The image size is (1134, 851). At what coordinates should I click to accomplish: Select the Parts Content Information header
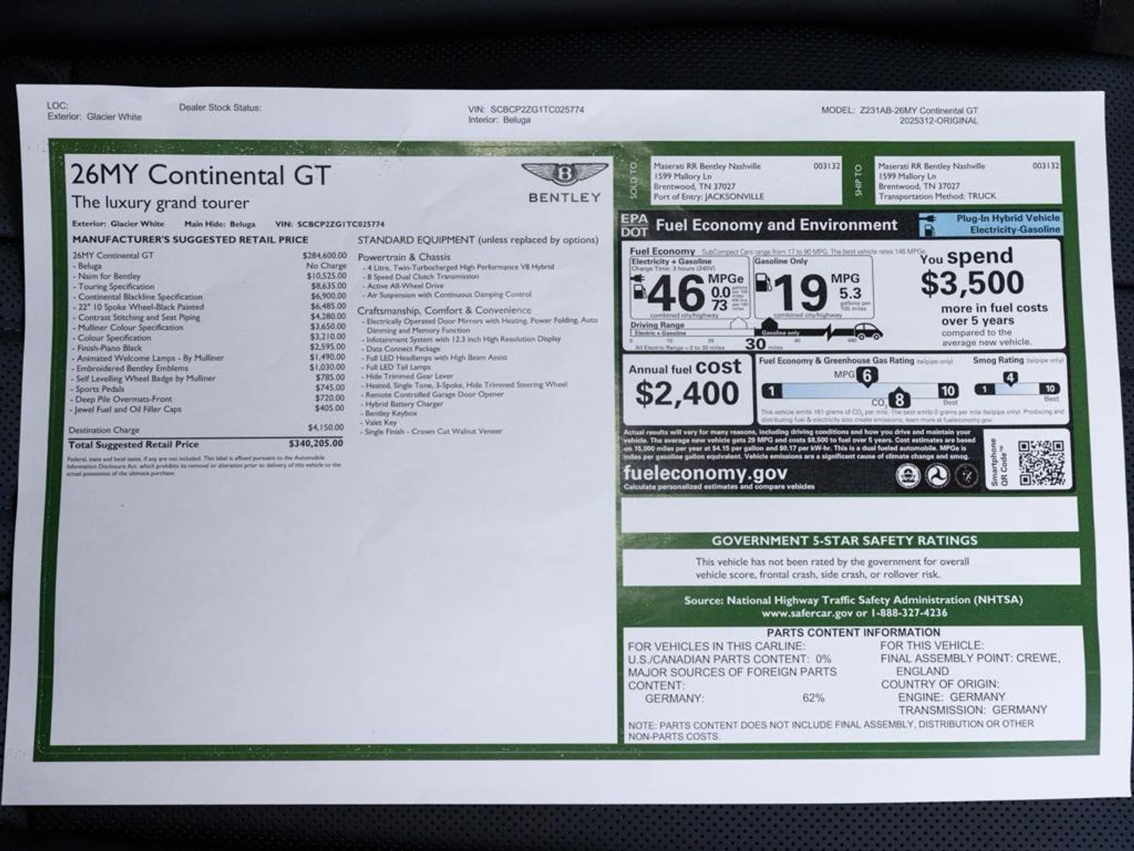coord(853,632)
